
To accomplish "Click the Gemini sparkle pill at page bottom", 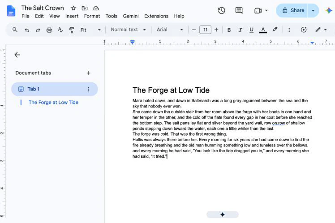I will [223, 214].
